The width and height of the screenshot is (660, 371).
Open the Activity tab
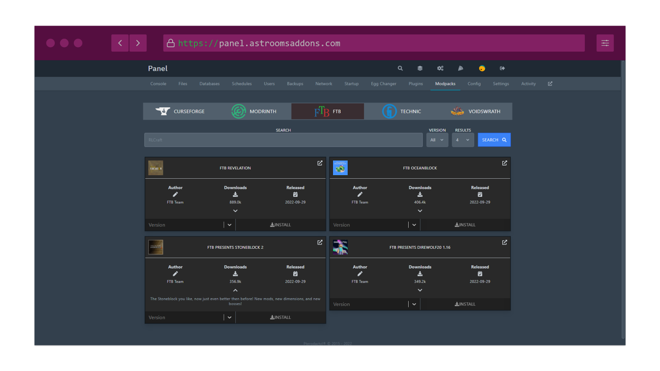(528, 84)
